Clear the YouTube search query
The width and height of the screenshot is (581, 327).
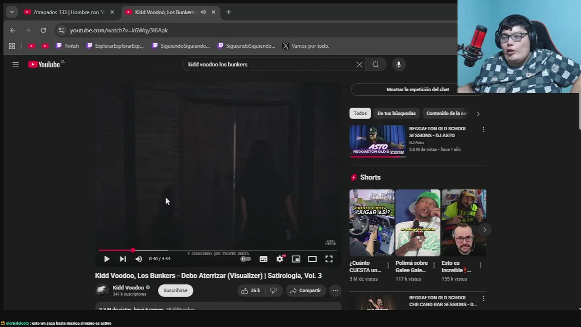(360, 64)
